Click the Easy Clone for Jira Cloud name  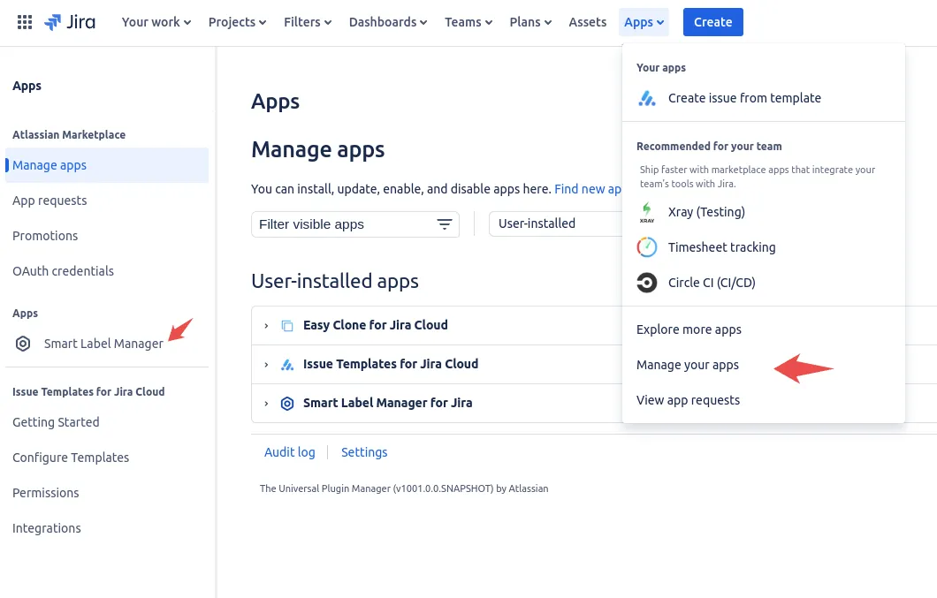(x=376, y=325)
